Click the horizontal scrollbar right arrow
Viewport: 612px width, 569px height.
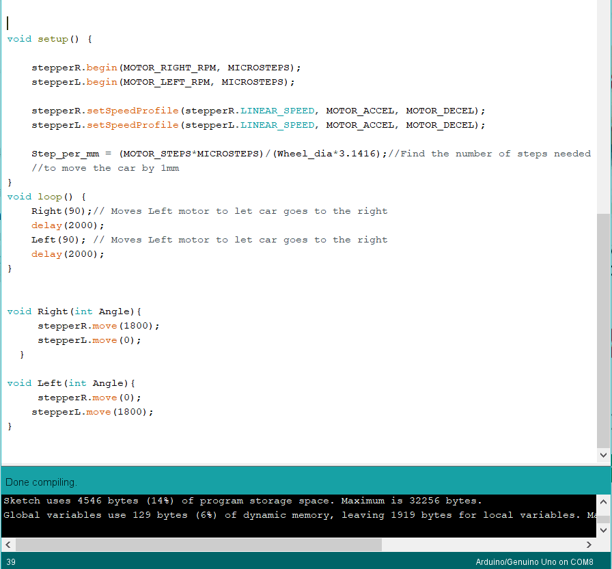[x=589, y=544]
